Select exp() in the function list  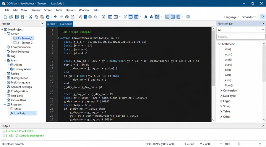[228, 80]
